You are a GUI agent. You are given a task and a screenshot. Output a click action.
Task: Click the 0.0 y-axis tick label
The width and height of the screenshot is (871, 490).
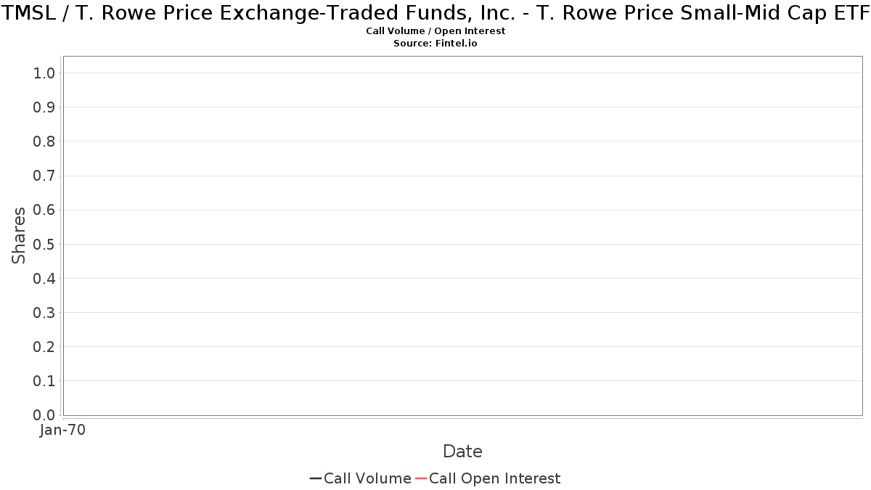point(44,415)
